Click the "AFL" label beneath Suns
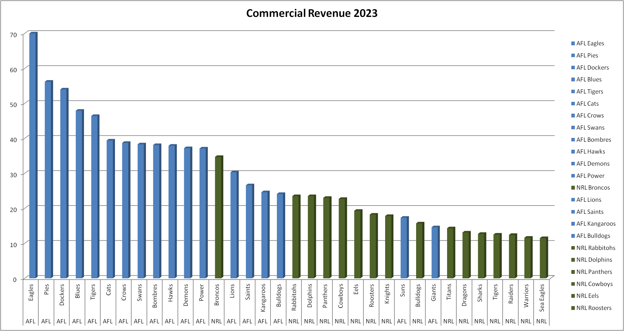 (402, 321)
